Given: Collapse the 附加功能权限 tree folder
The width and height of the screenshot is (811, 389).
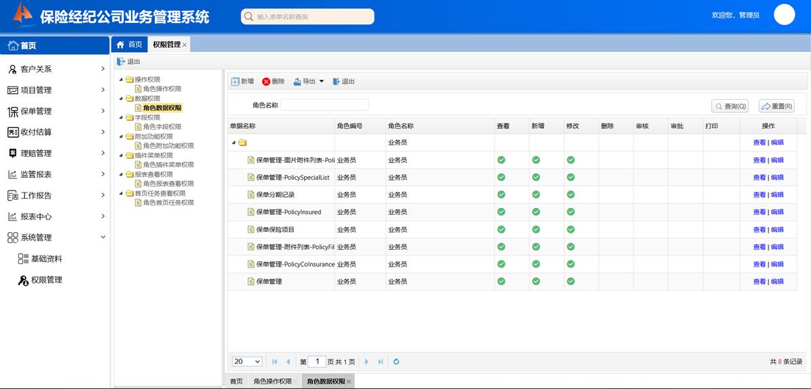Looking at the screenshot, I should 121,136.
